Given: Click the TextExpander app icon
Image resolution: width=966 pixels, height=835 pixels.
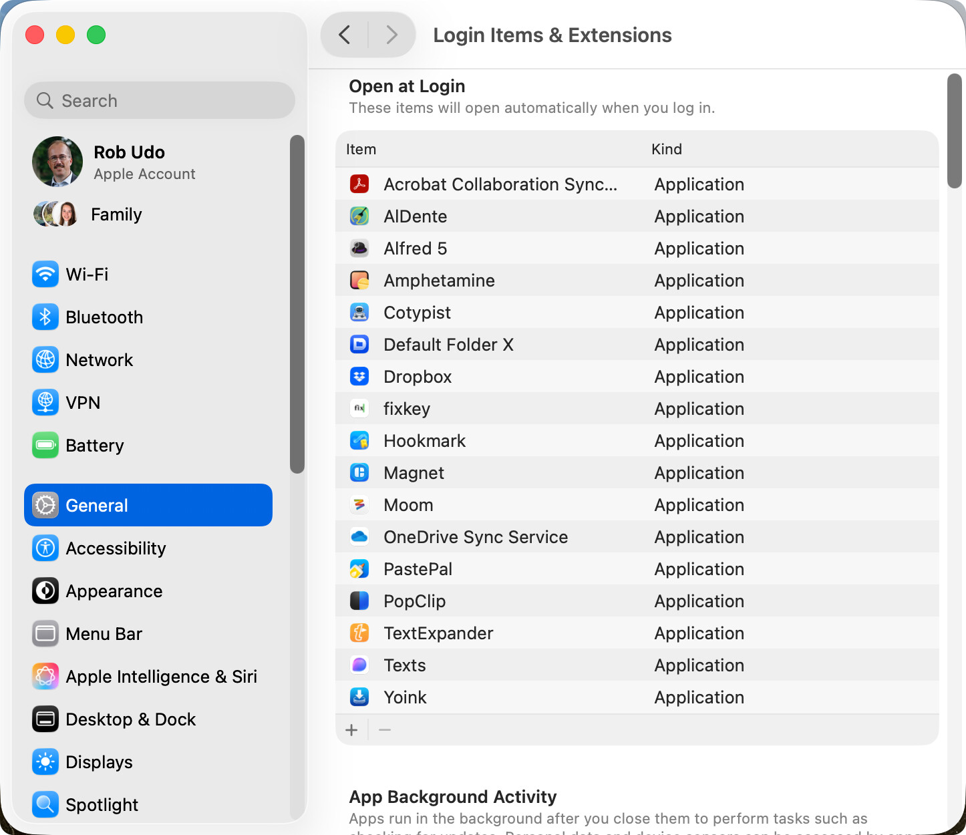Looking at the screenshot, I should (359, 633).
